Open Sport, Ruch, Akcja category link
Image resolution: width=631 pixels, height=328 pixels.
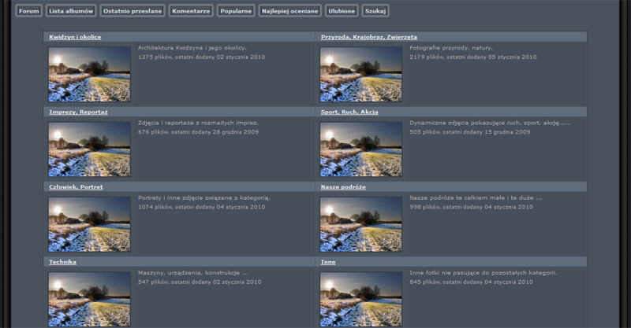(x=349, y=112)
